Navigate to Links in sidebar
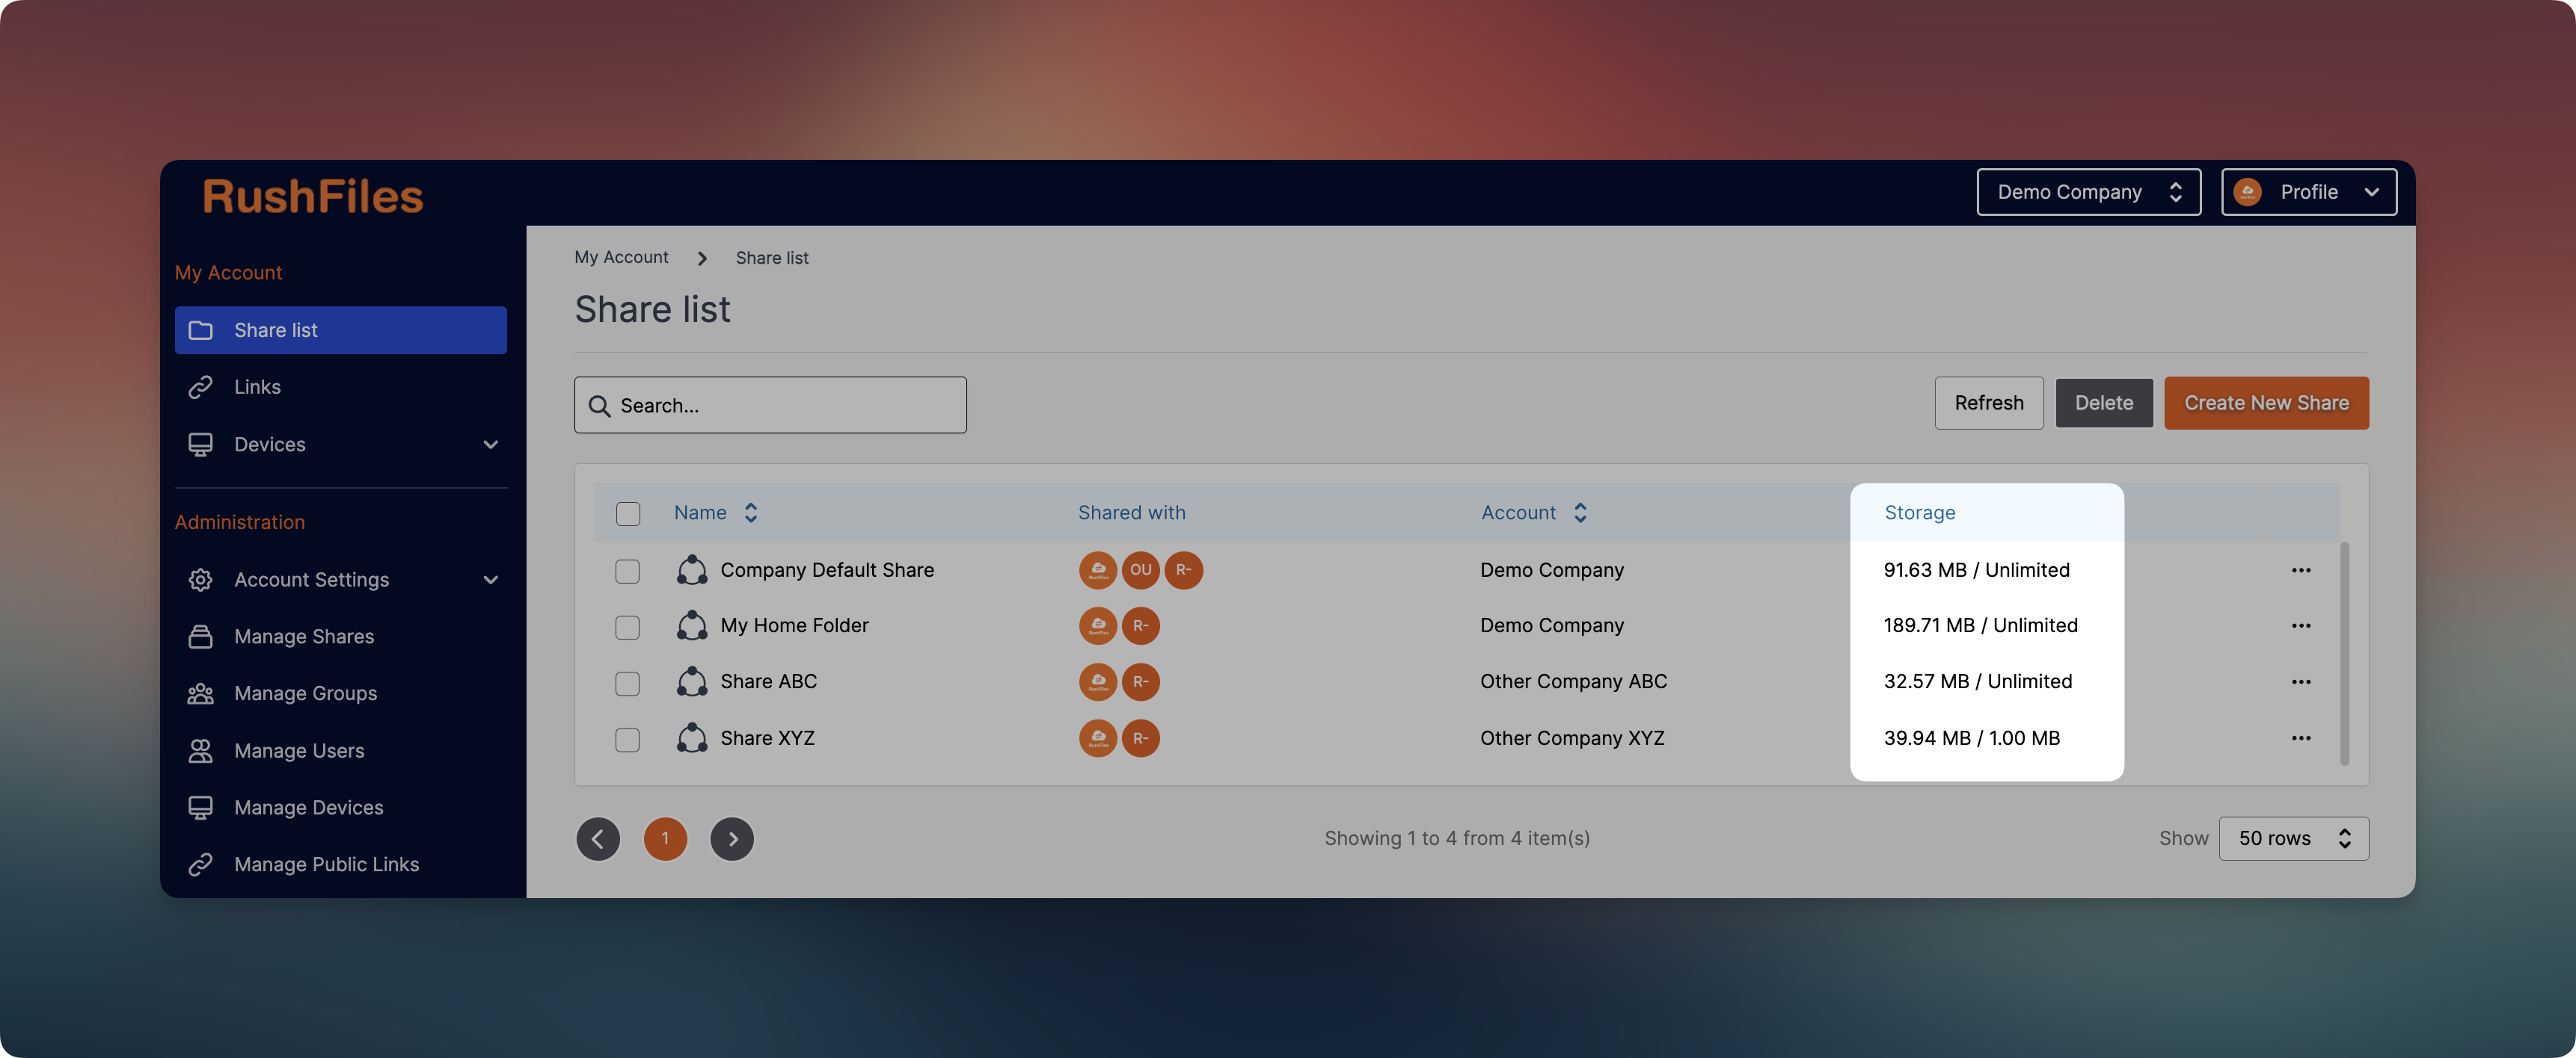Viewport: 2576px width, 1058px height. 257,386
